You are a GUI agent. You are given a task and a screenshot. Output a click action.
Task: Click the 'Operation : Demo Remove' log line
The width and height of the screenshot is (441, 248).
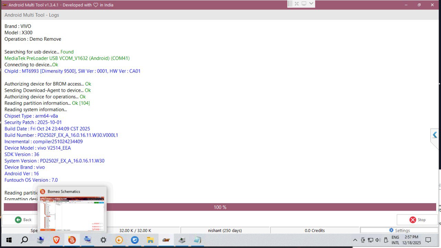(33, 39)
